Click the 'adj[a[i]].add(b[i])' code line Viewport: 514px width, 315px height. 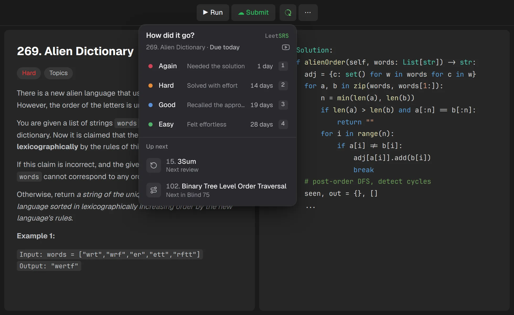click(x=392, y=158)
